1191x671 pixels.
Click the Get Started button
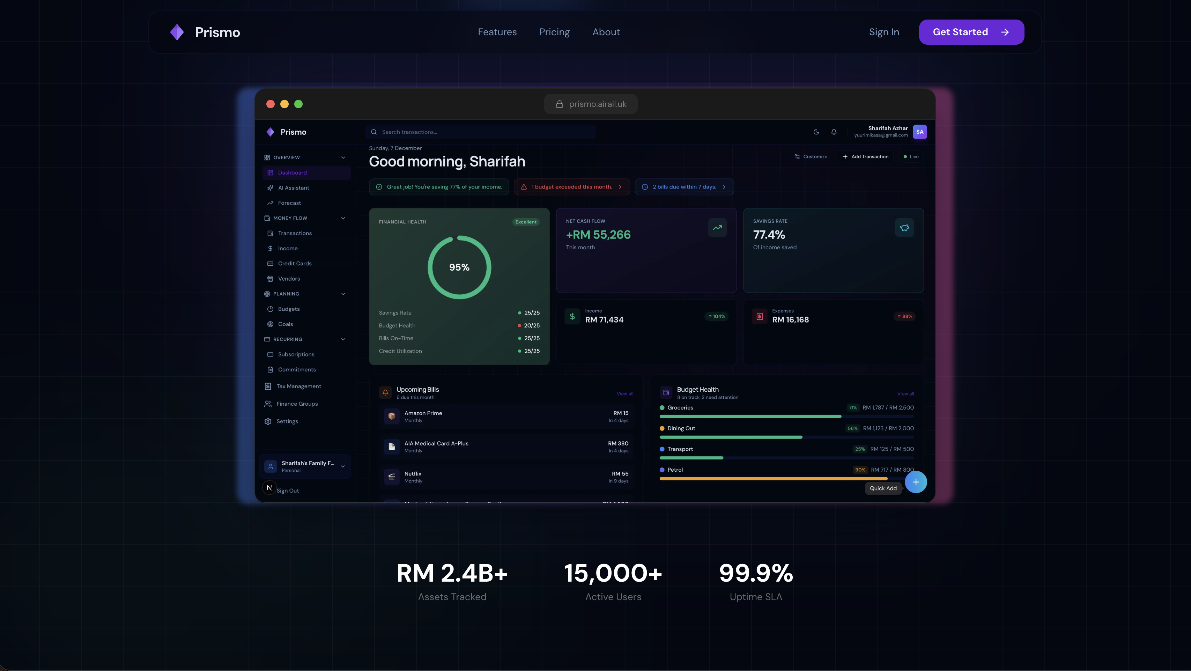[x=971, y=32]
